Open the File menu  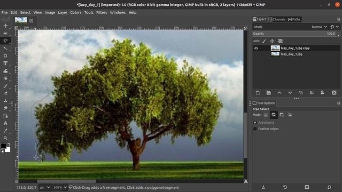tap(4, 12)
